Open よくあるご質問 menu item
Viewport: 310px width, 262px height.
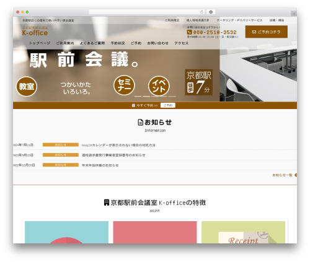tap(92, 43)
